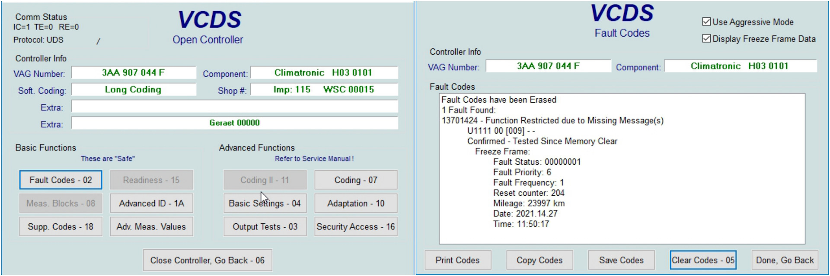Click Close Controller, Go Back - 06
This screenshot has width=830, height=276.
coord(207,260)
